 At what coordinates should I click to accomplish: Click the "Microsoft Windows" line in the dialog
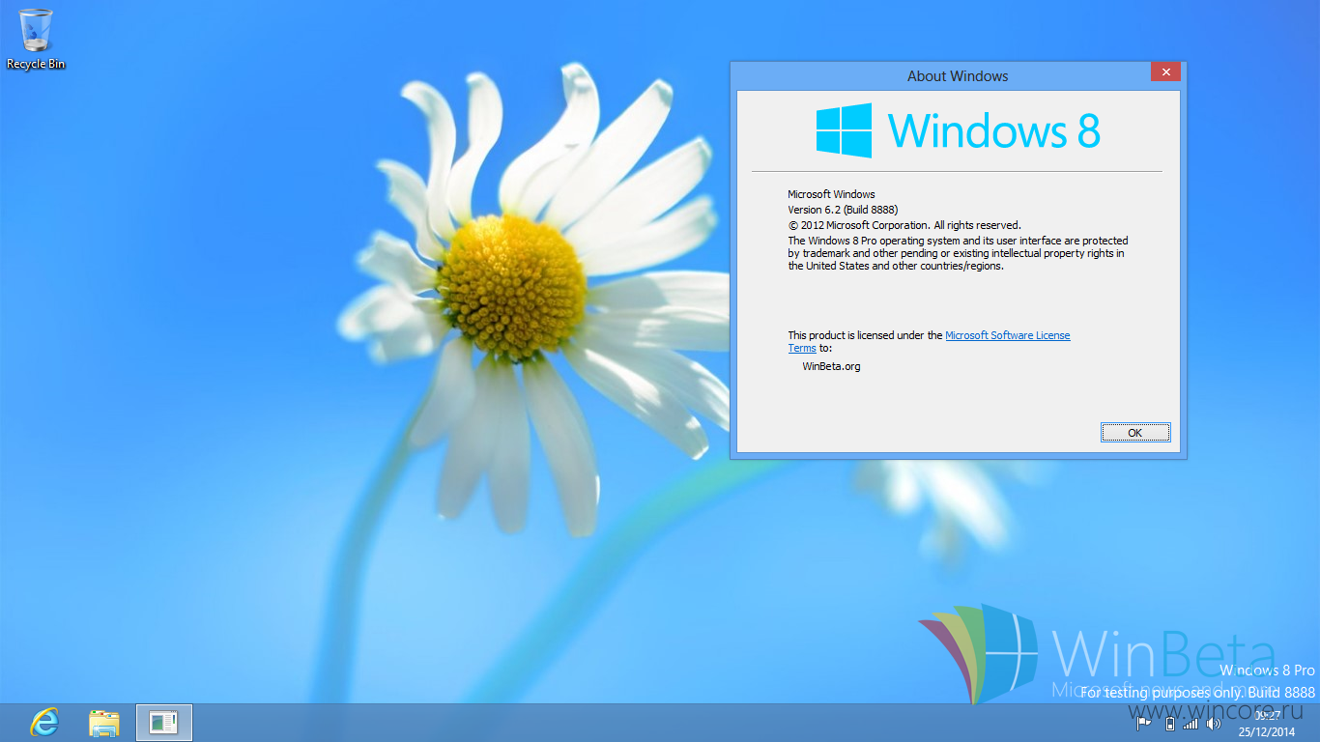[831, 194]
